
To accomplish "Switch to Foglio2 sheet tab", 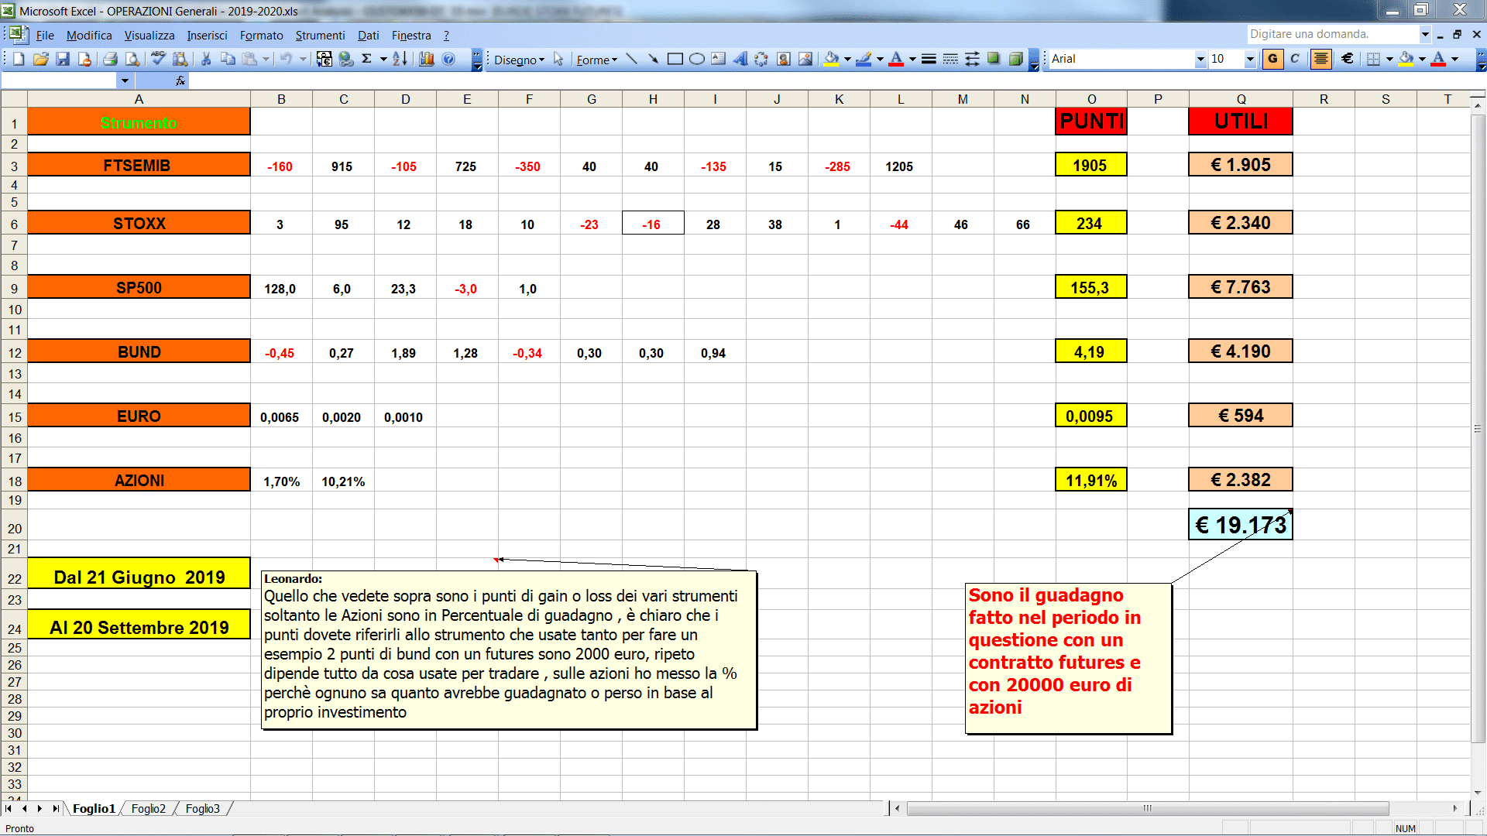I will pyautogui.click(x=148, y=808).
